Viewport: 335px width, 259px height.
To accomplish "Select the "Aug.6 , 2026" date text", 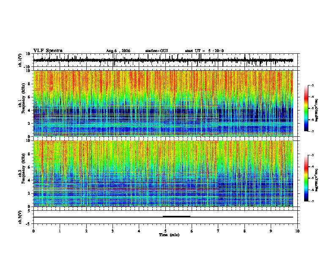I will coord(118,51).
